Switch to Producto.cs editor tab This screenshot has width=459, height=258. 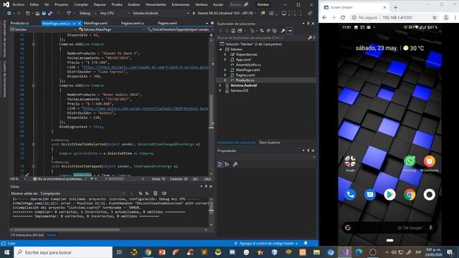point(19,23)
